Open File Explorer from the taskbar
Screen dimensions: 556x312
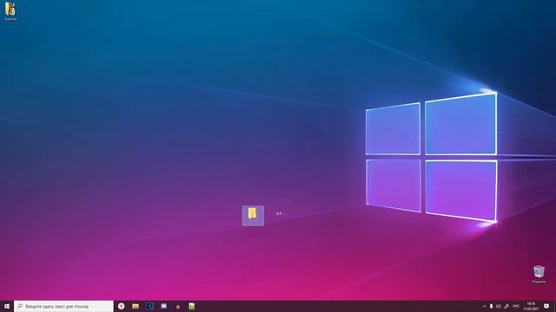click(136, 306)
